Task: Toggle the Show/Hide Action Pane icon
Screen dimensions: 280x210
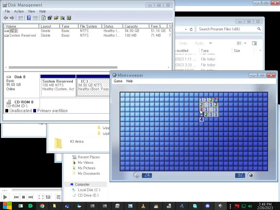Action: [35, 18]
